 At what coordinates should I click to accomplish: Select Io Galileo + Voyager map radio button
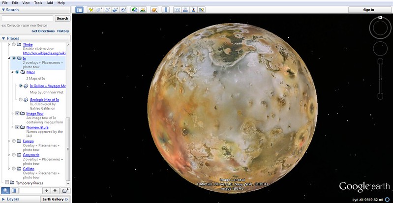[x=21, y=86]
